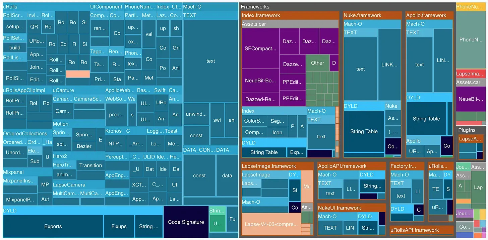488x240 pixels.
Task: Click the 'Code Signature' block
Action: point(186,222)
